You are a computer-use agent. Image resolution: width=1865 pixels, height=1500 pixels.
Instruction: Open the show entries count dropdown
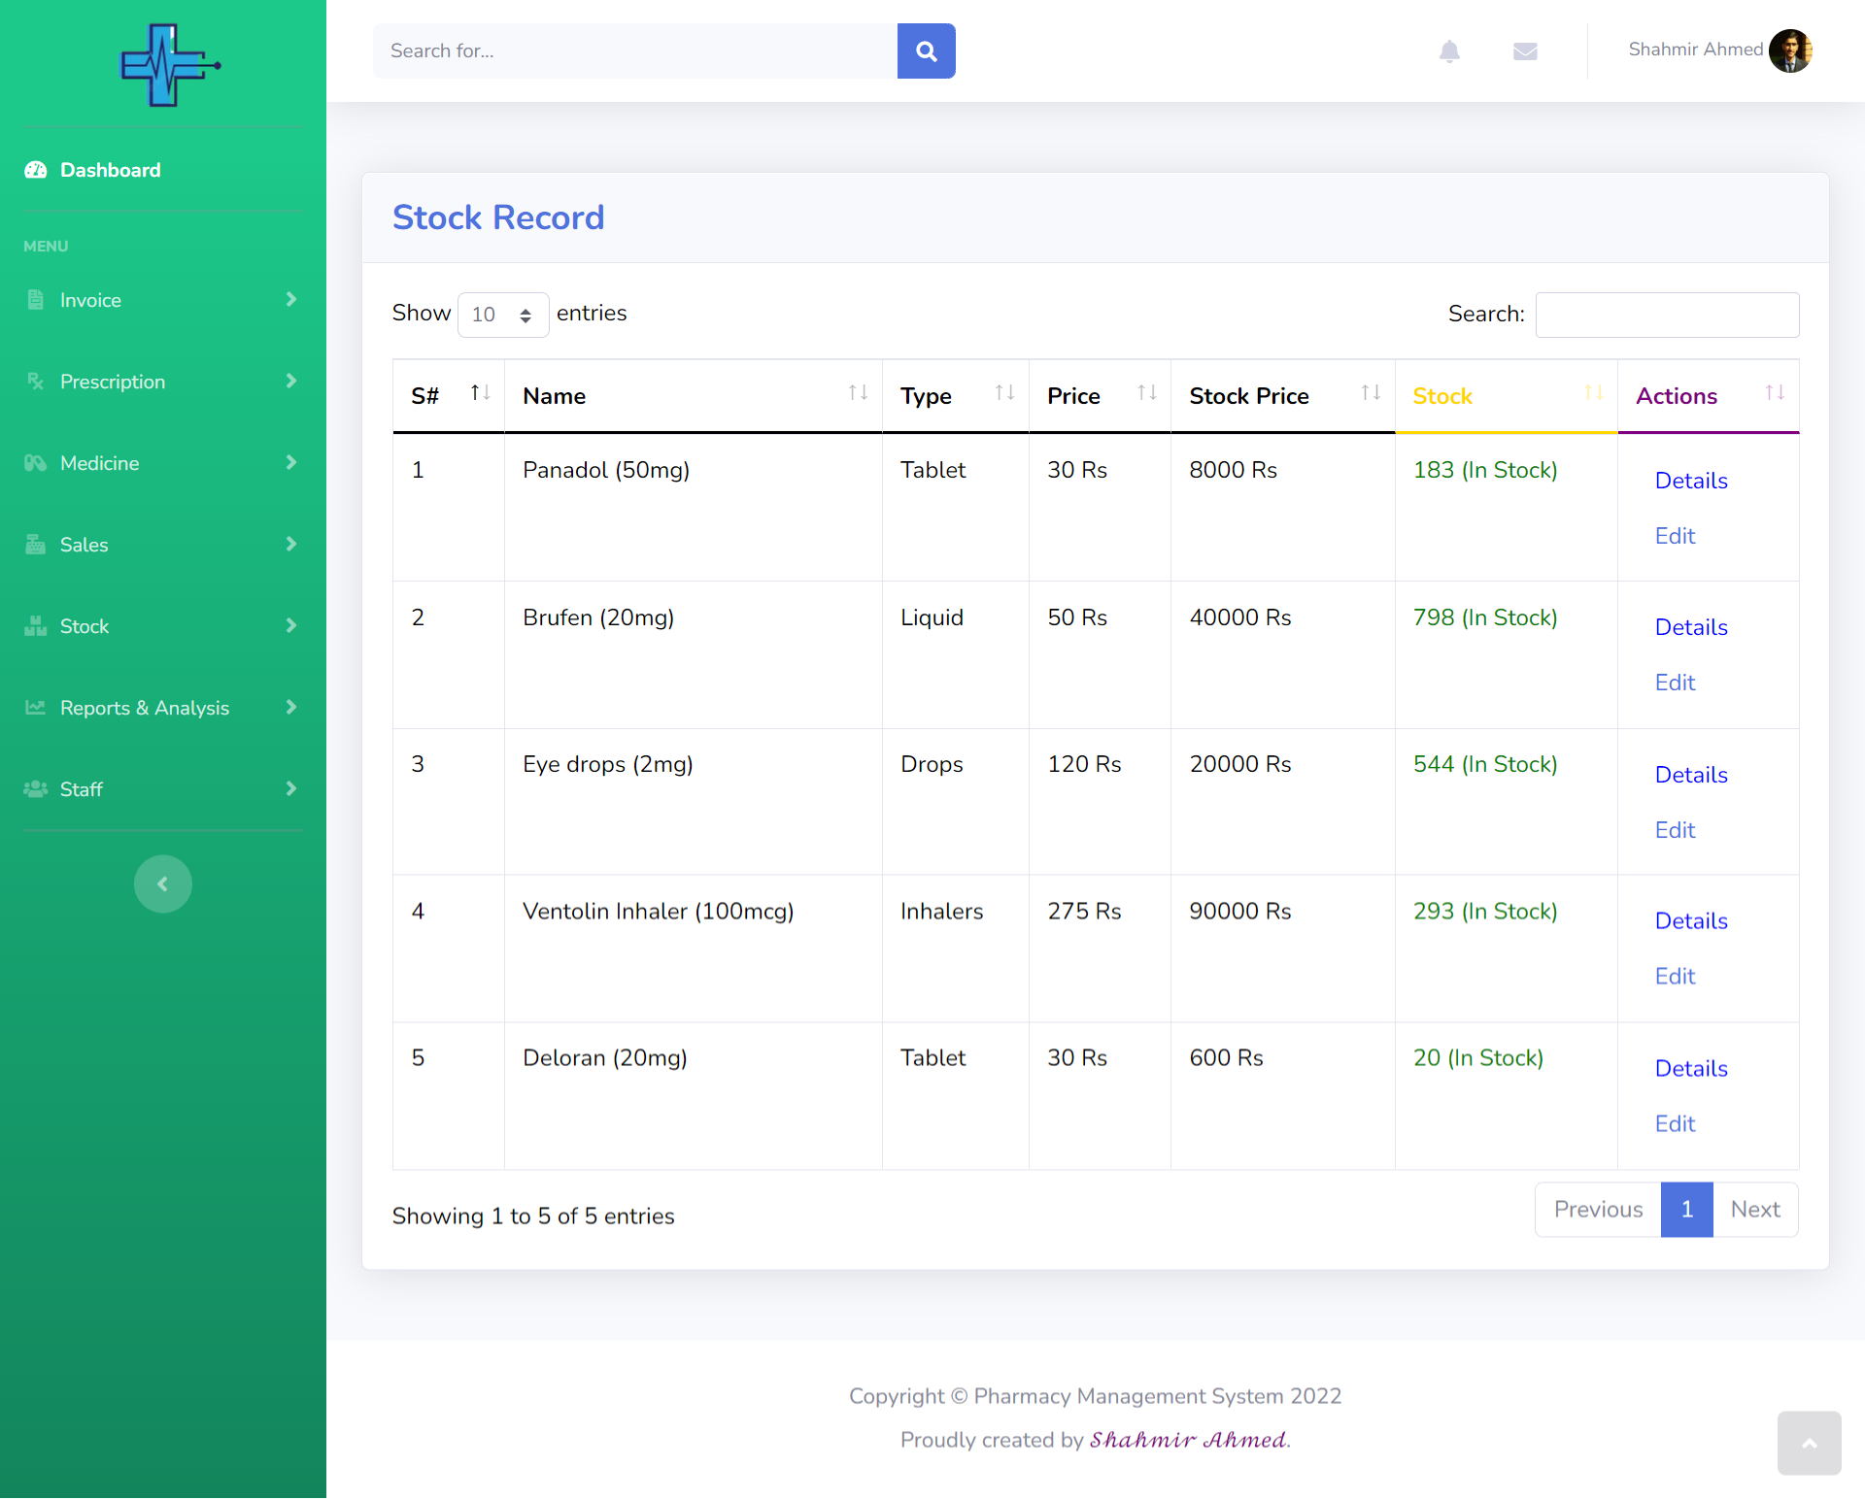click(x=502, y=315)
